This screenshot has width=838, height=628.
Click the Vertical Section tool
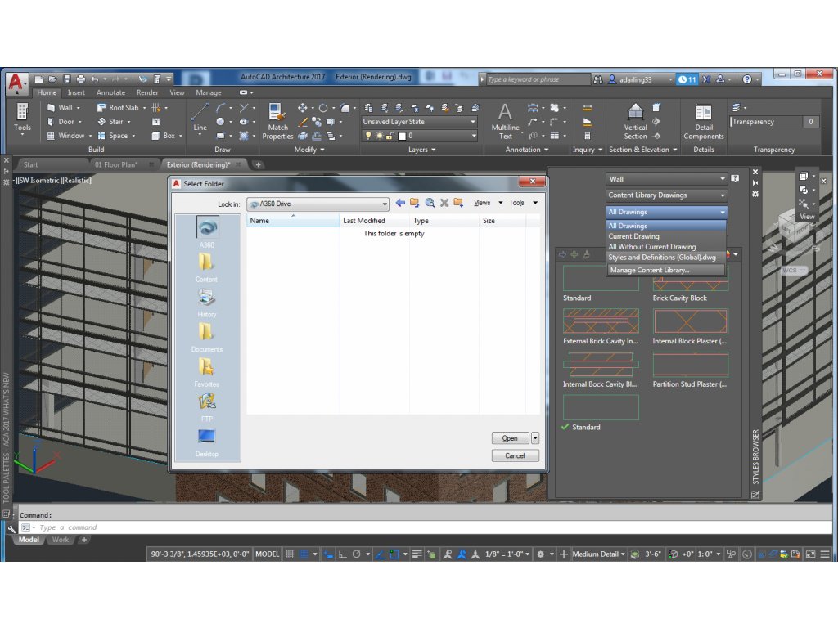coord(635,122)
